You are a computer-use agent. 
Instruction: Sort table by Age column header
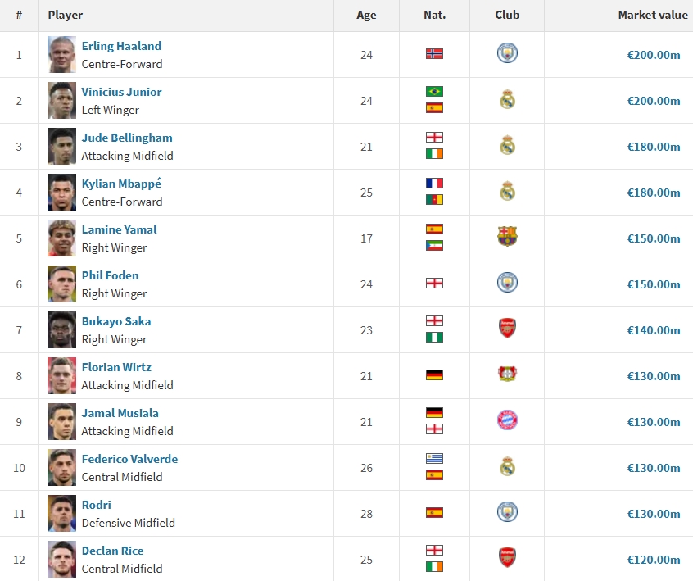(366, 15)
